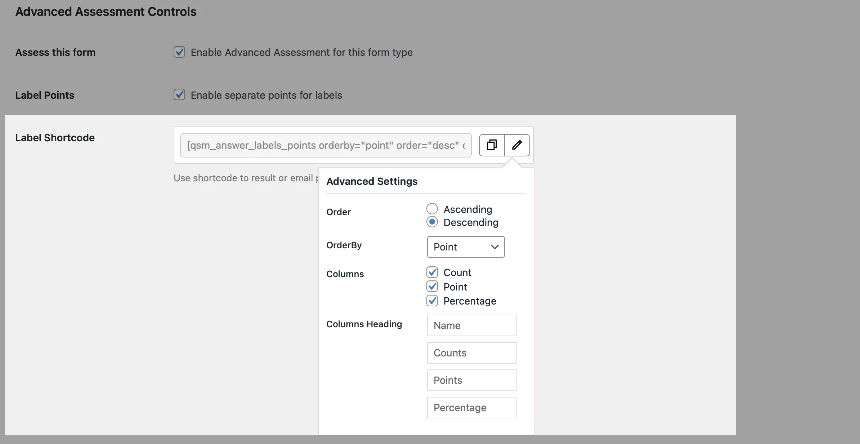This screenshot has height=444, width=860.
Task: Click the Label Shortcode row label
Action: coord(55,138)
